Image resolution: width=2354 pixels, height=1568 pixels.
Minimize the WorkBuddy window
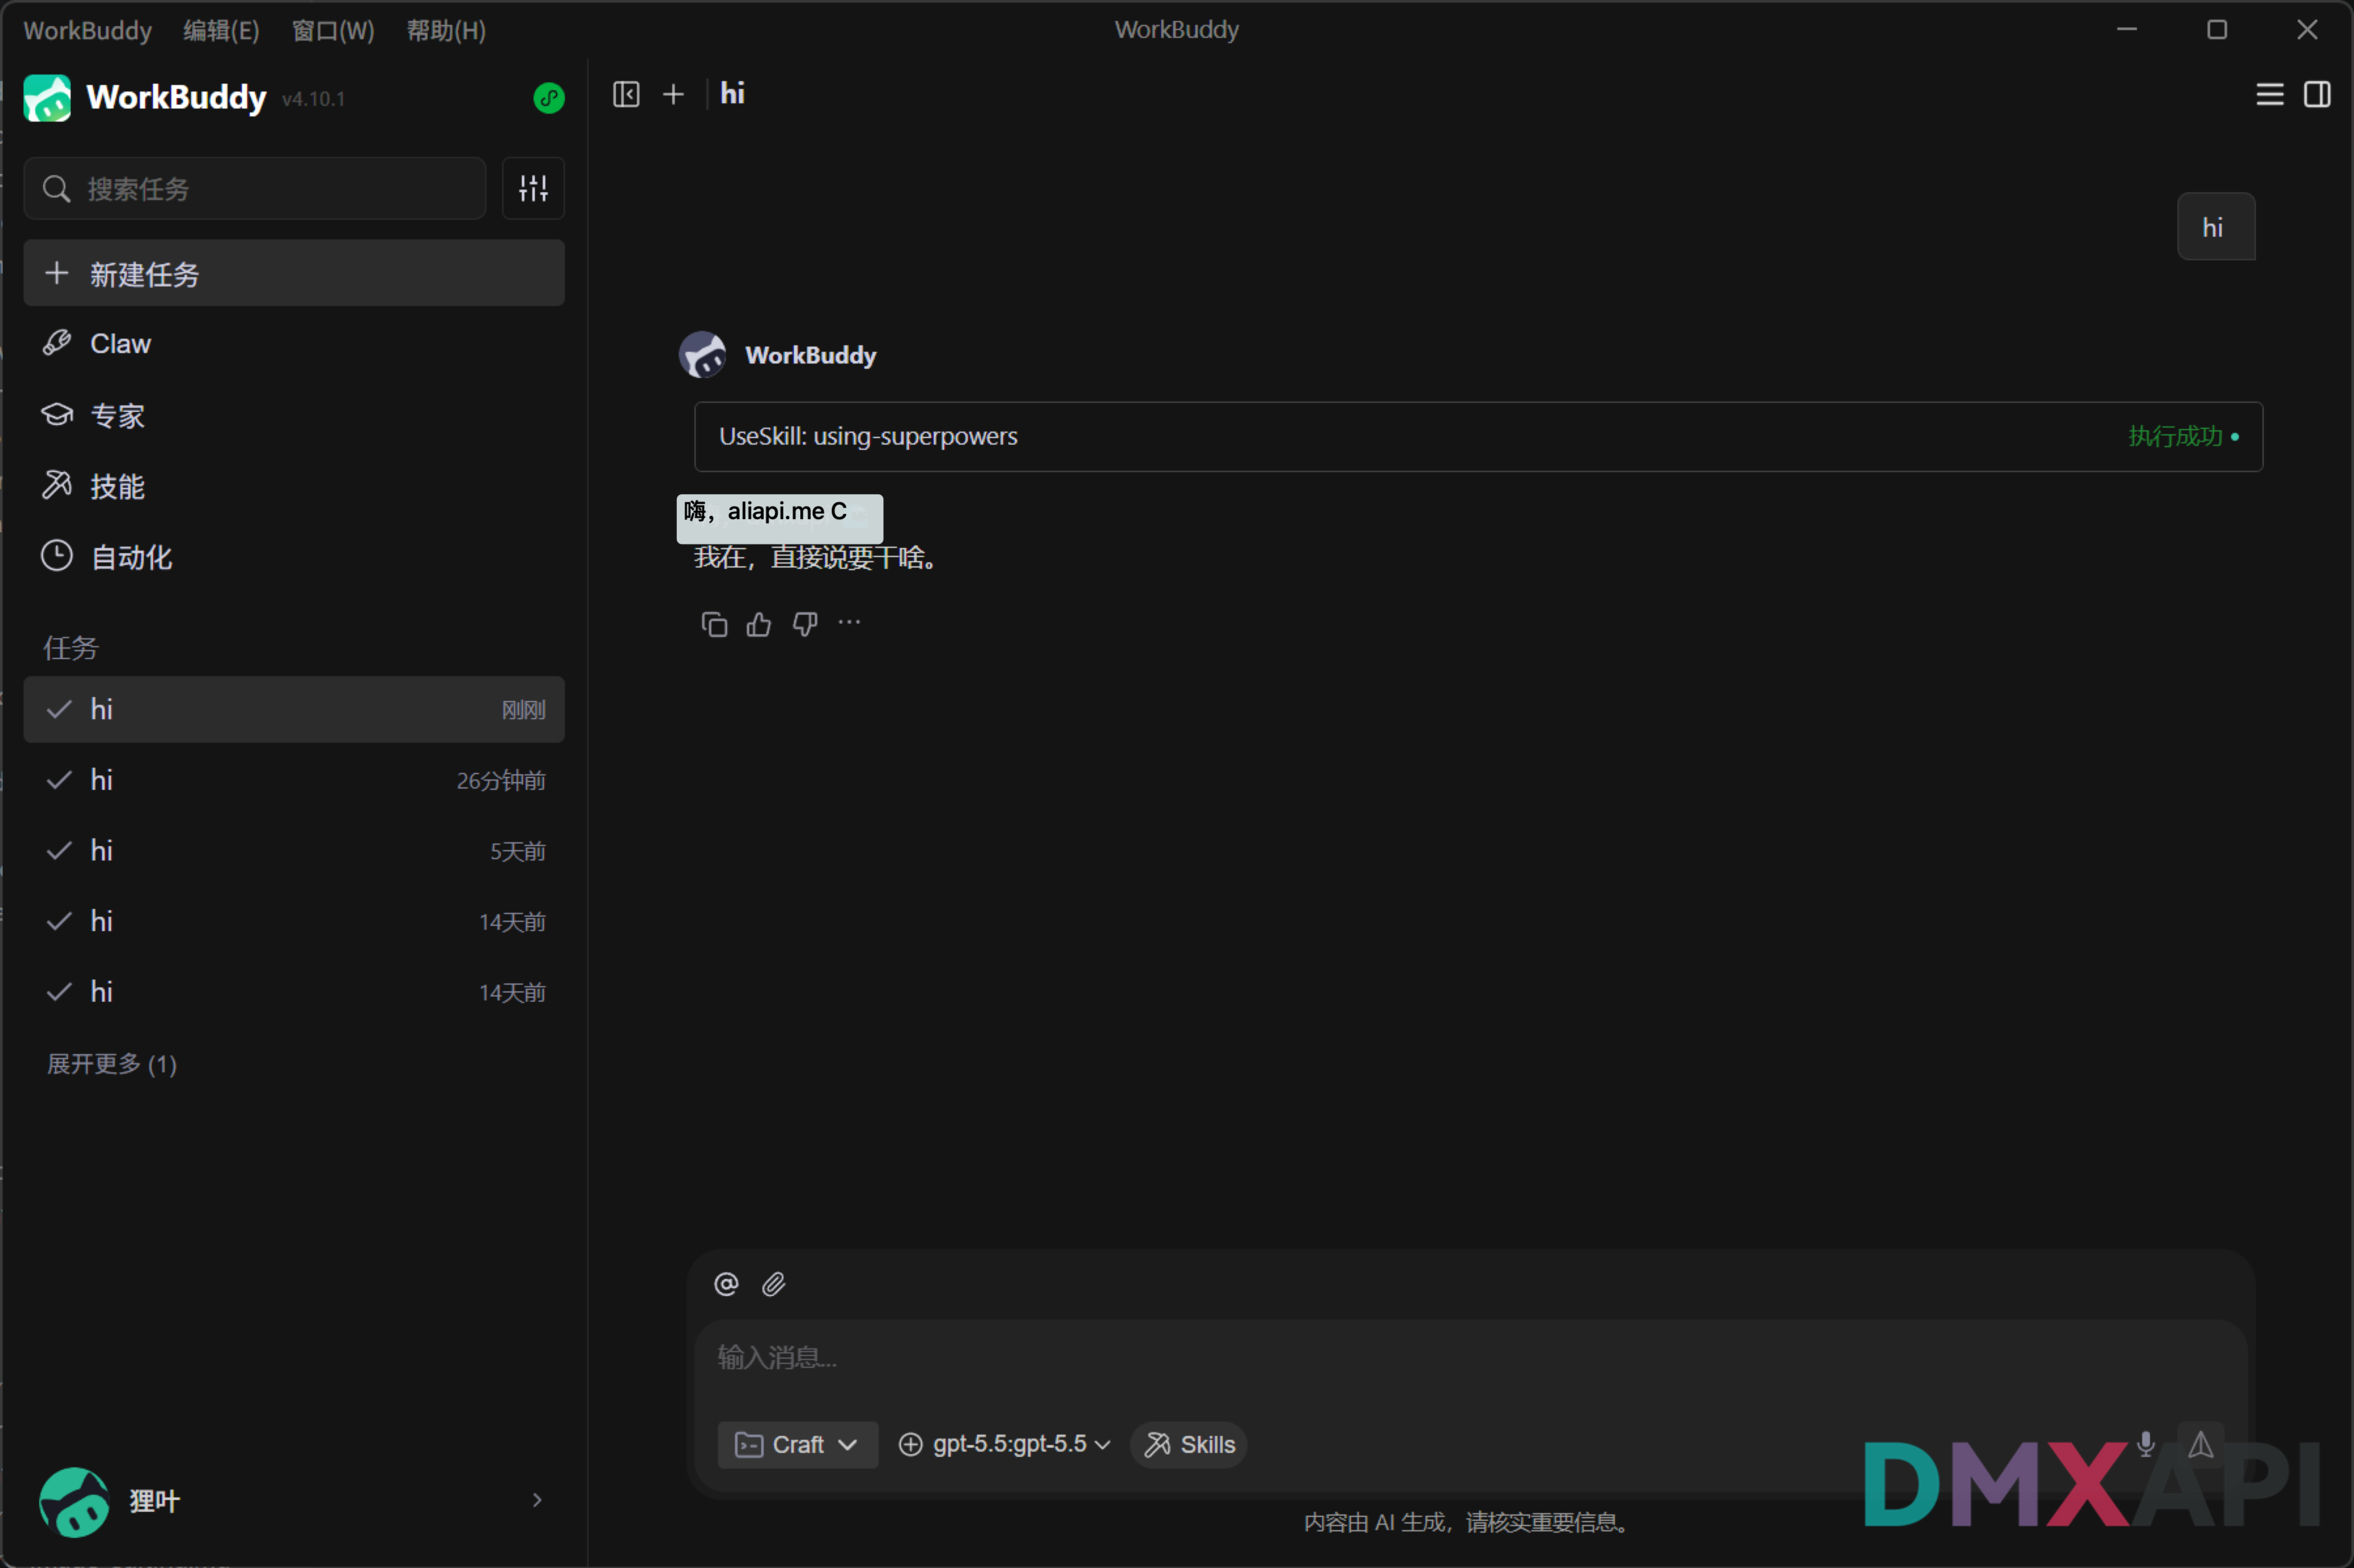click(x=2127, y=30)
